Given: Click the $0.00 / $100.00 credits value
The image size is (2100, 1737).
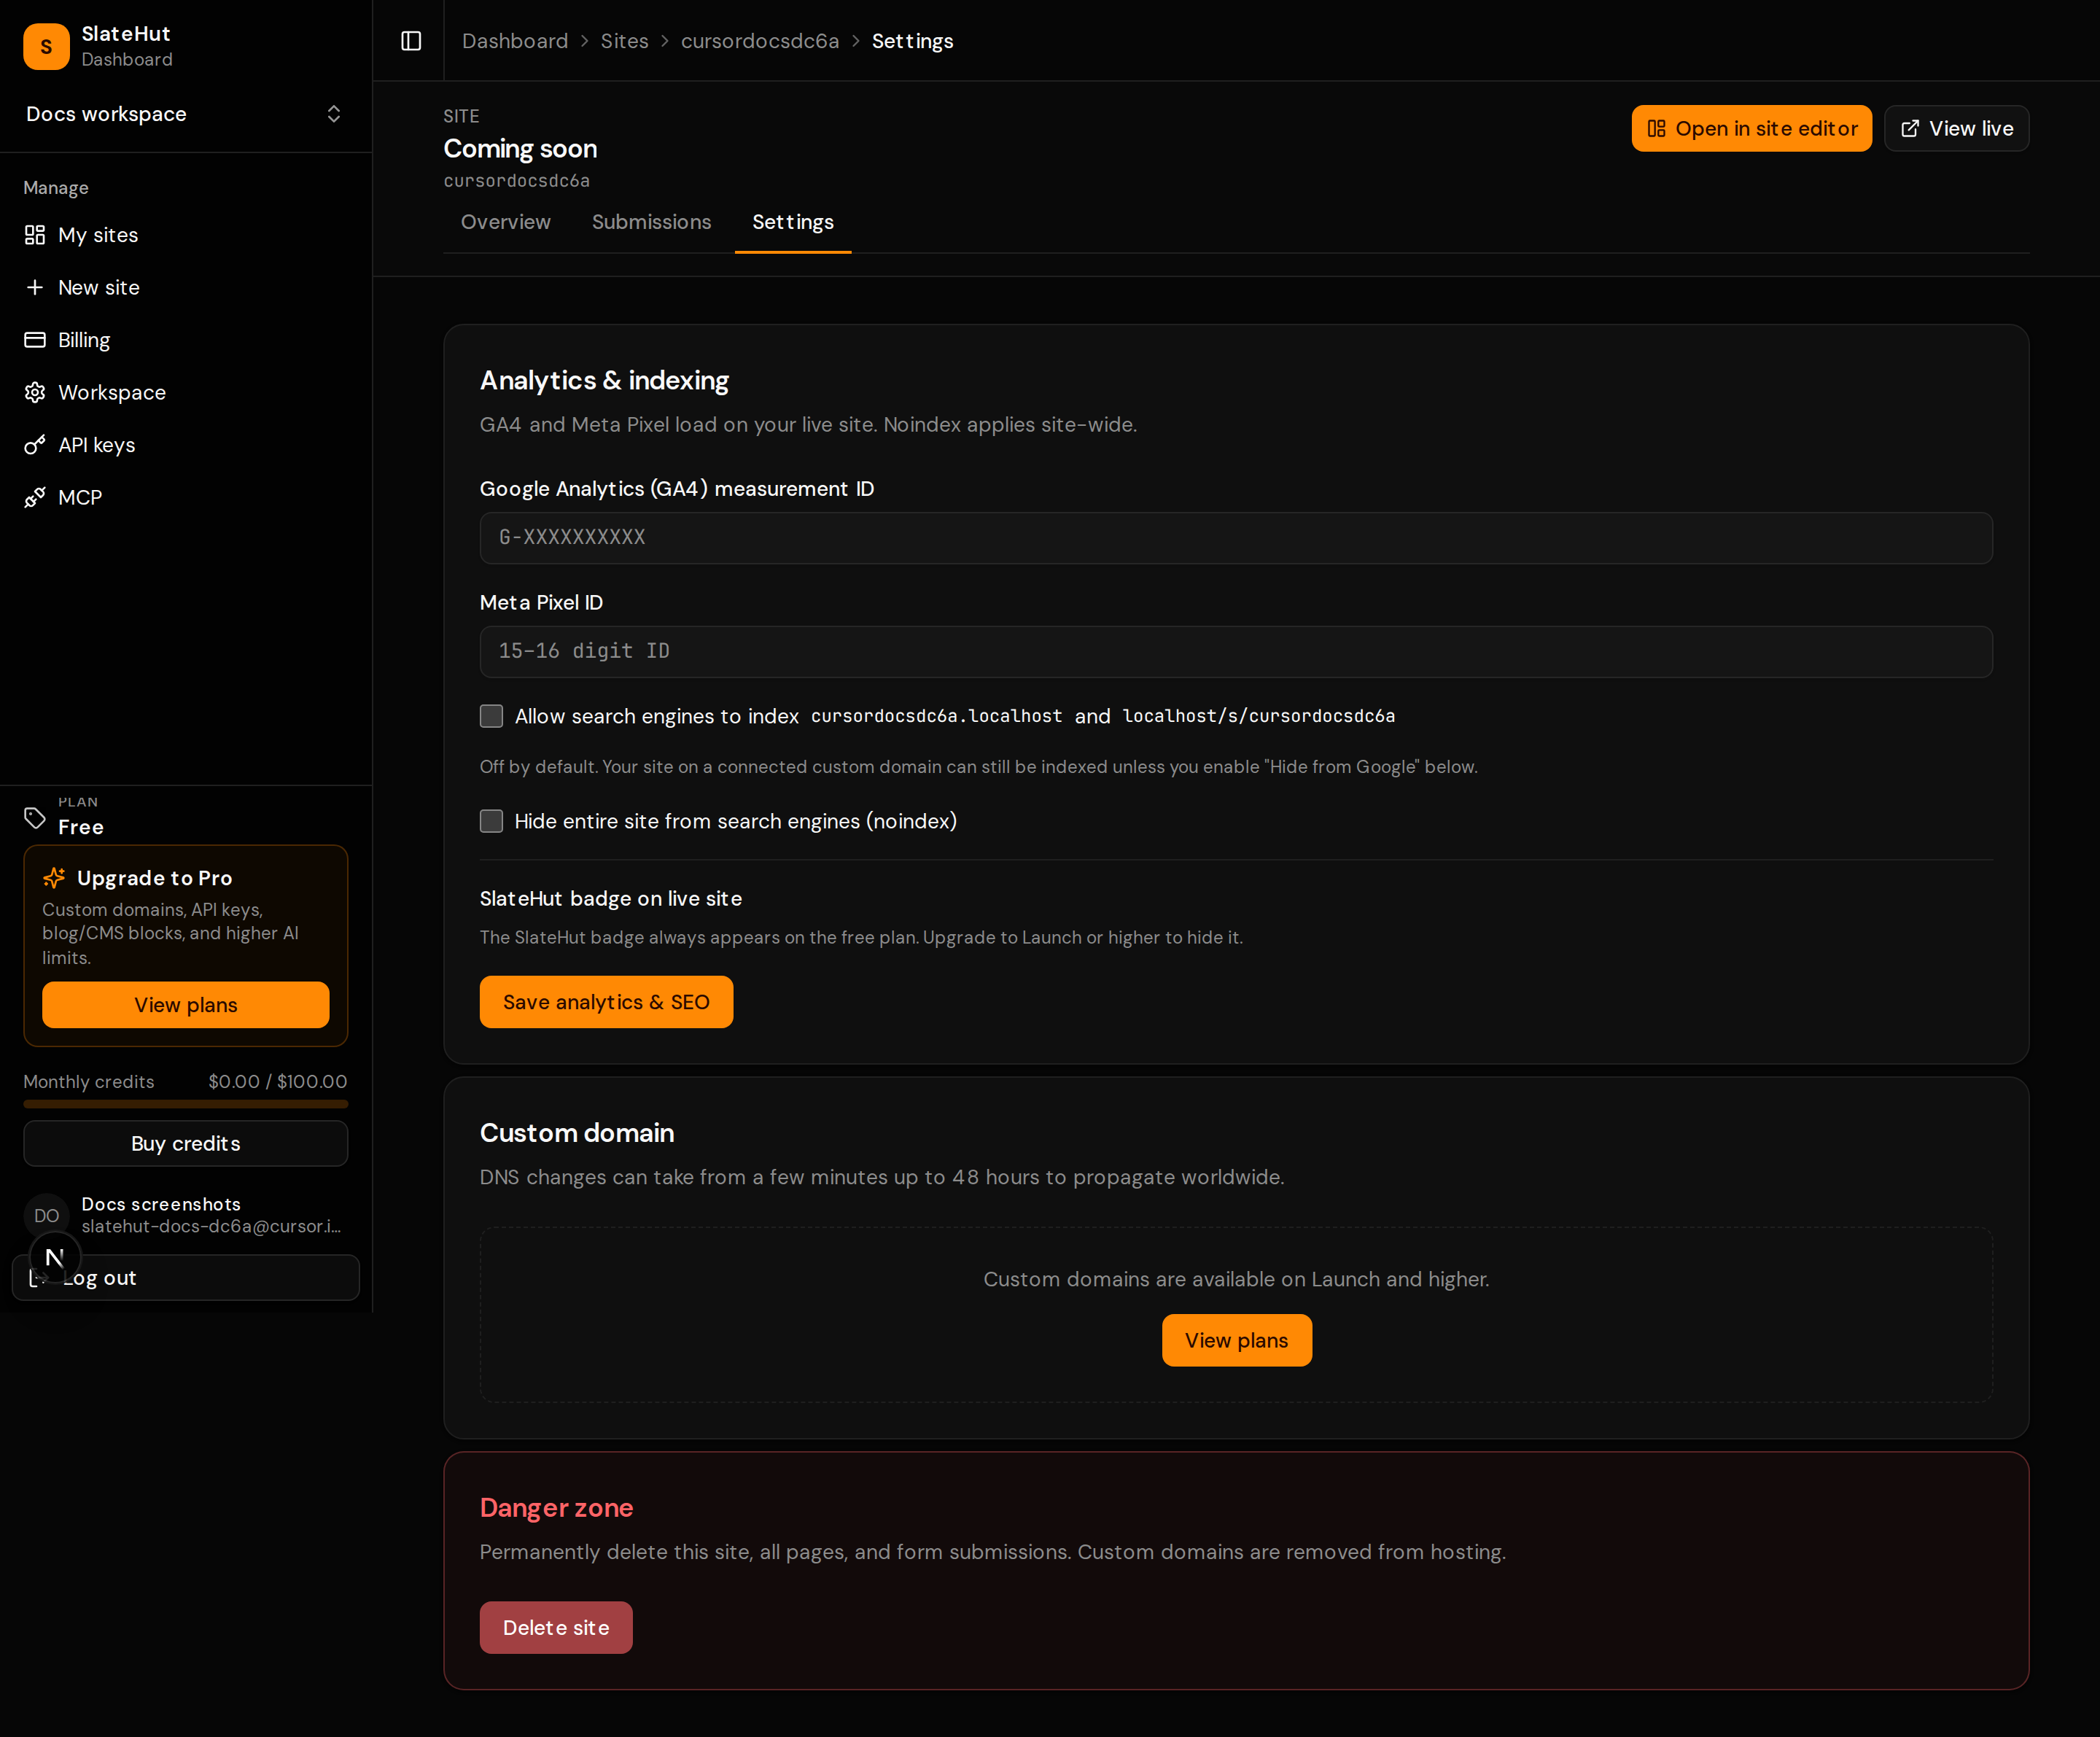Looking at the screenshot, I should pos(278,1082).
